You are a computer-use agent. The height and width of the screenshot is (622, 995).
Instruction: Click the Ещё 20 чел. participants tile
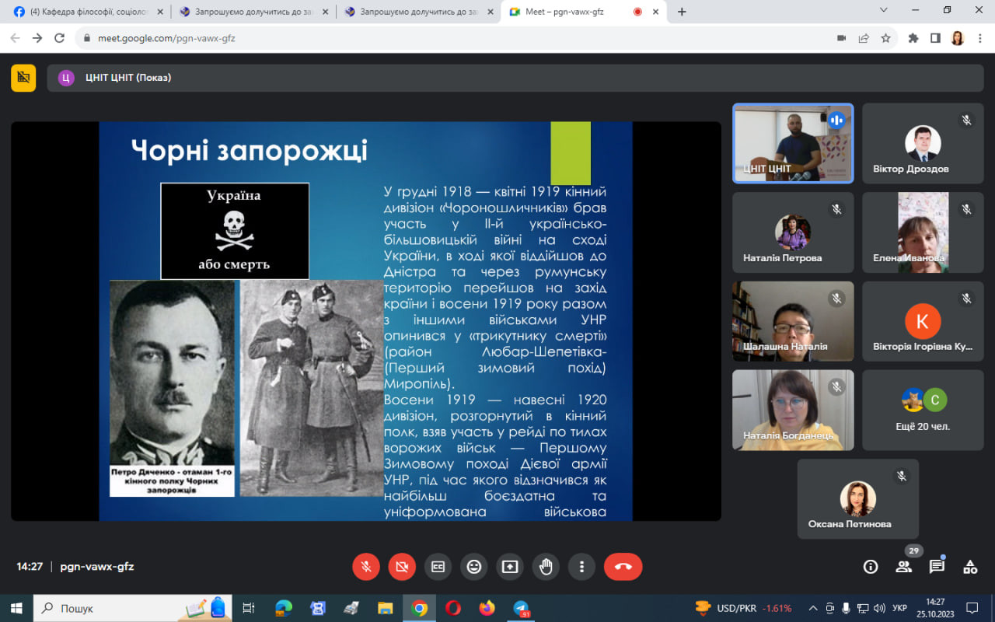point(923,410)
